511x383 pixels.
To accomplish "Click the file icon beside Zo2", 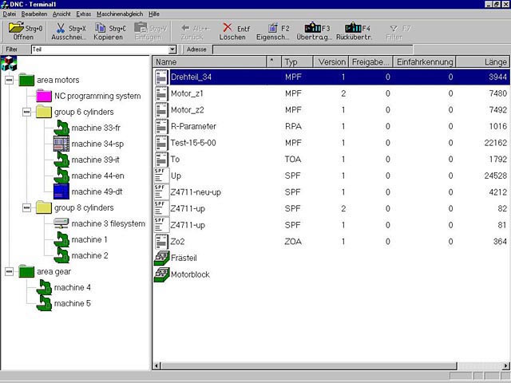I will pos(161,242).
